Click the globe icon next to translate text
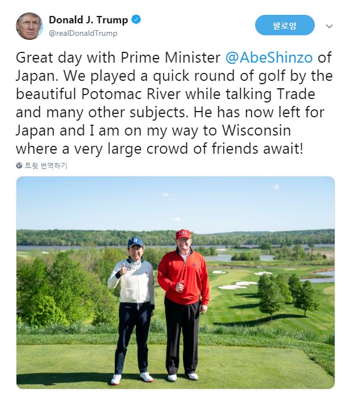Image resolution: width=350 pixels, height=394 pixels. (x=19, y=166)
